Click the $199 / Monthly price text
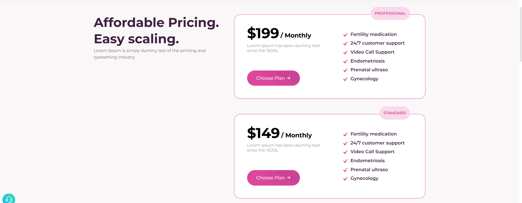 coord(279,34)
